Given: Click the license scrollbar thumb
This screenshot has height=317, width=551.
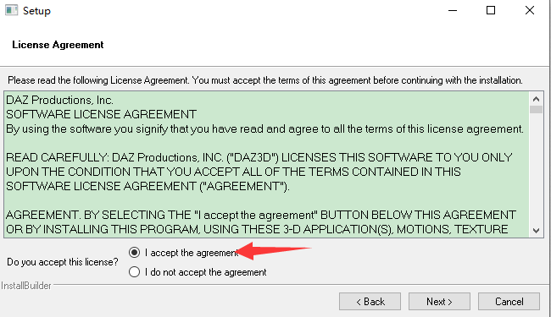Looking at the screenshot, I should pos(536,110).
